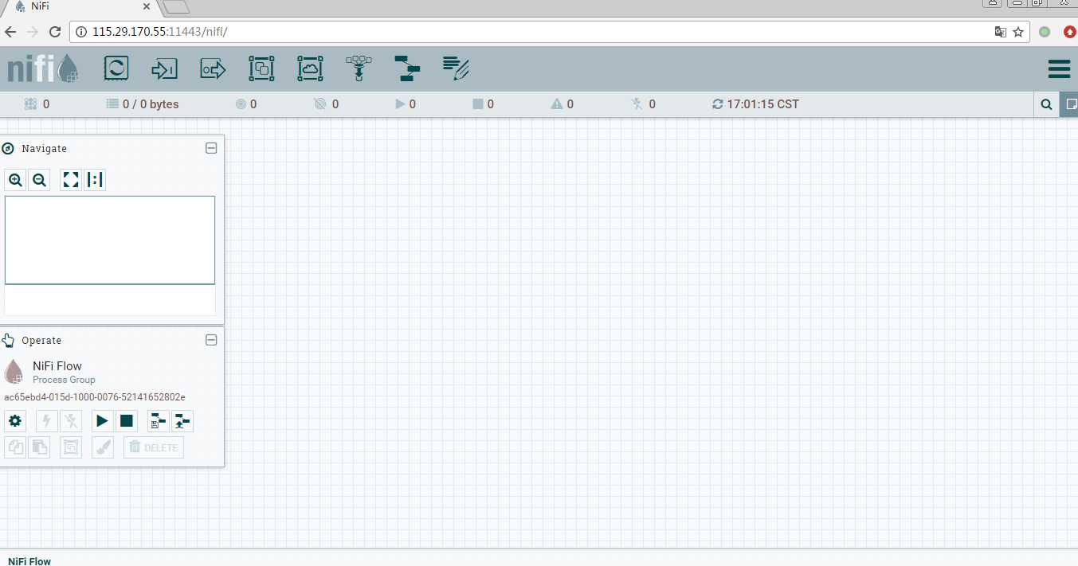
Task: Click the DELETE button
Action: (x=154, y=447)
